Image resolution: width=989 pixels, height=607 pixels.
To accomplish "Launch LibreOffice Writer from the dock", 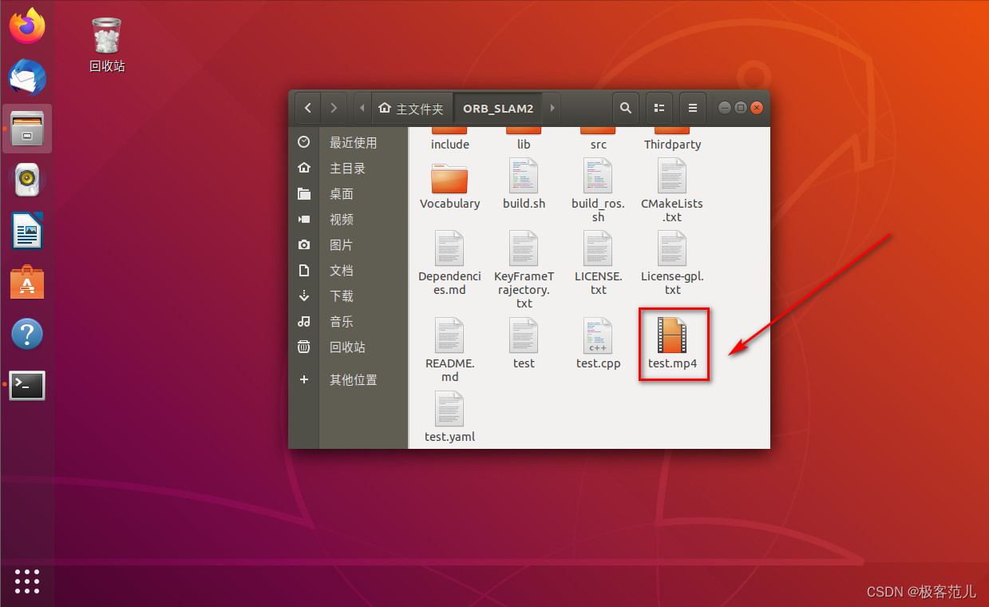I will [x=27, y=231].
